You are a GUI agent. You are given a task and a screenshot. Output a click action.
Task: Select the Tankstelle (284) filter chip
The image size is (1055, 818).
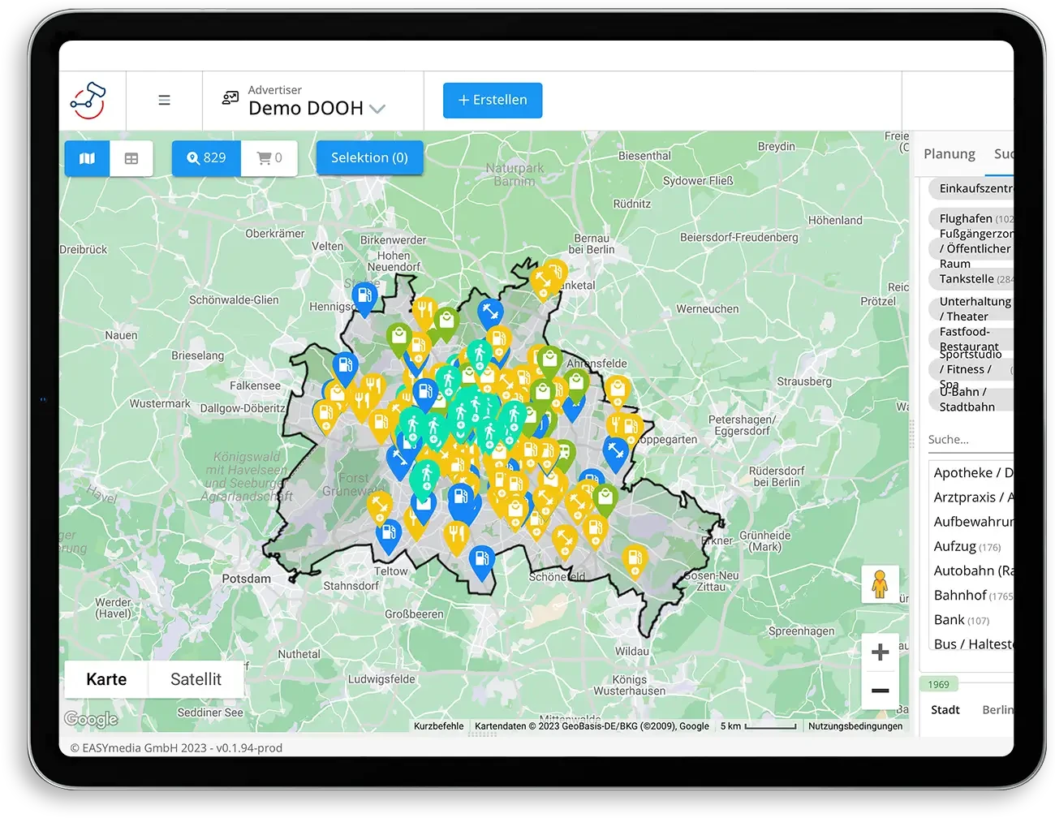coord(971,279)
